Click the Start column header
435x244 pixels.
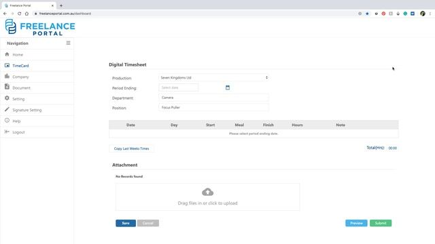pyautogui.click(x=210, y=125)
